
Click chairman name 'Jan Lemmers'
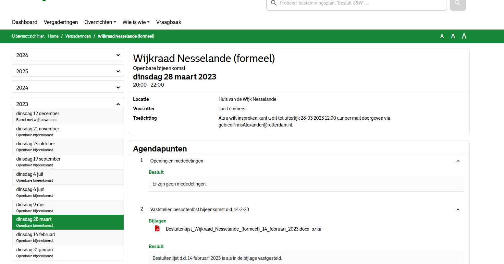tap(232, 109)
